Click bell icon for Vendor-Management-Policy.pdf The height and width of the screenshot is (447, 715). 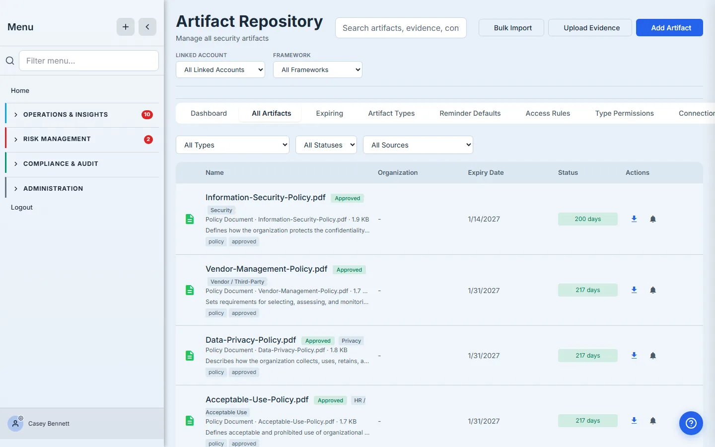click(x=653, y=290)
